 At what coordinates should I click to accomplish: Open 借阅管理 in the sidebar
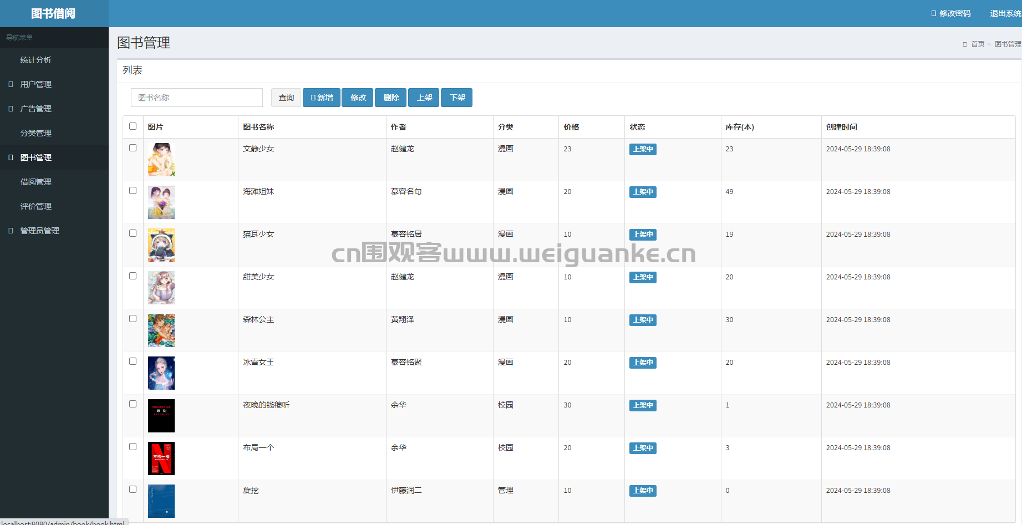36,182
